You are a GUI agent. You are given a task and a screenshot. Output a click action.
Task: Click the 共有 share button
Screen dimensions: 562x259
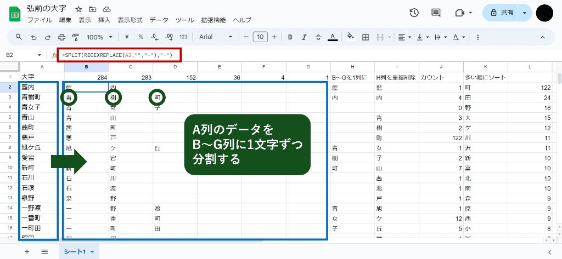pyautogui.click(x=501, y=13)
